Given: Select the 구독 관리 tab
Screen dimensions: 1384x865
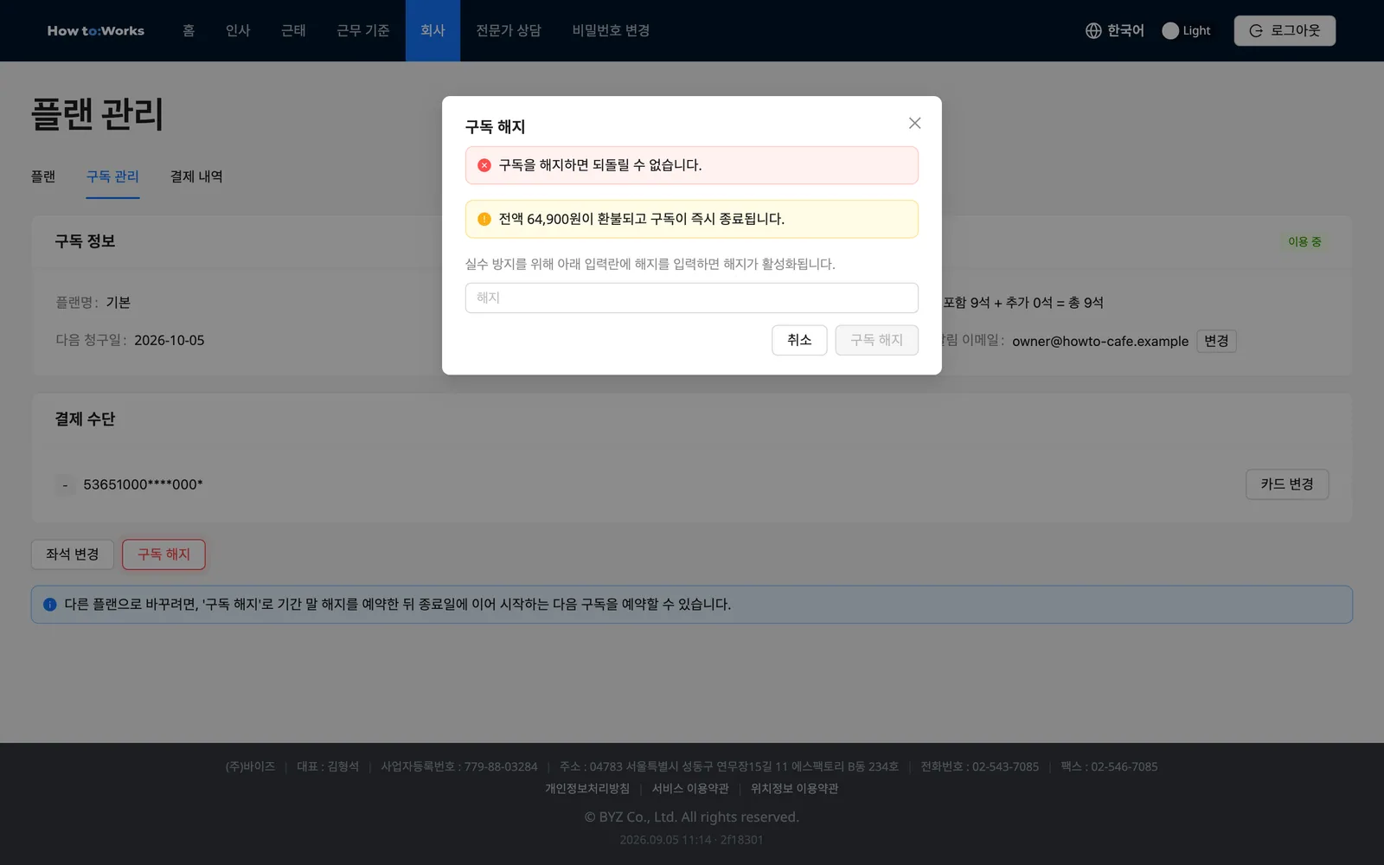Looking at the screenshot, I should click(112, 176).
